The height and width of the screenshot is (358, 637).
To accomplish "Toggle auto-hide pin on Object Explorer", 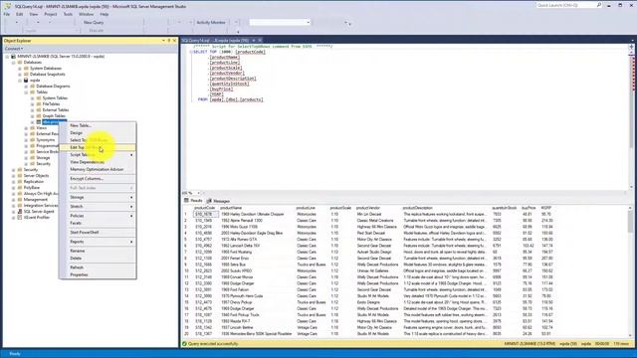I will [169, 41].
